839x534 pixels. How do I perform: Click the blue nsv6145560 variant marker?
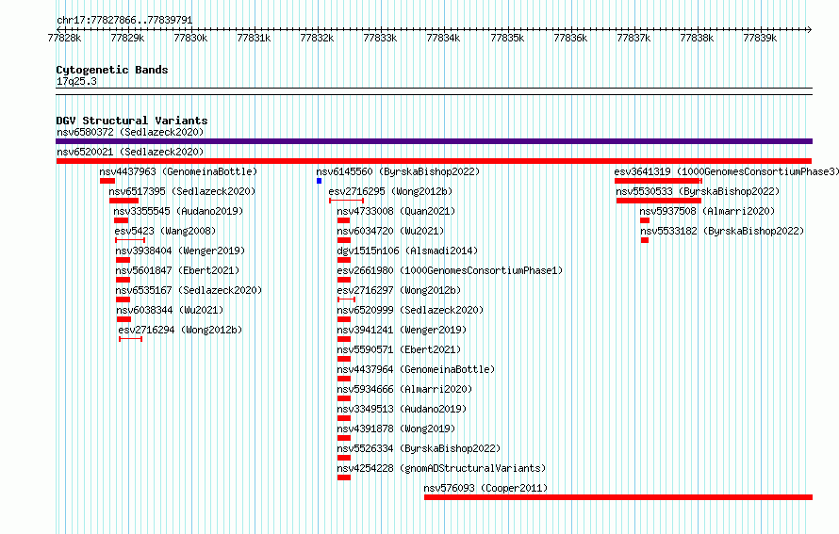[x=319, y=181]
